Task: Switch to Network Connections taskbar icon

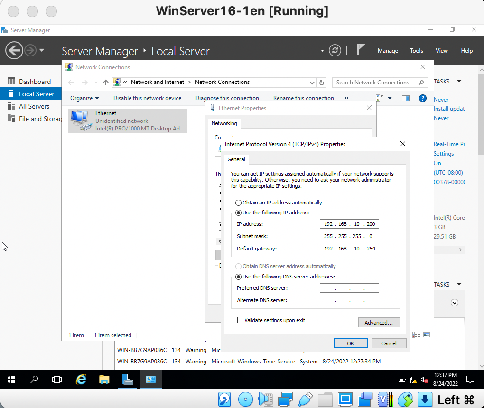Action: tap(150, 380)
